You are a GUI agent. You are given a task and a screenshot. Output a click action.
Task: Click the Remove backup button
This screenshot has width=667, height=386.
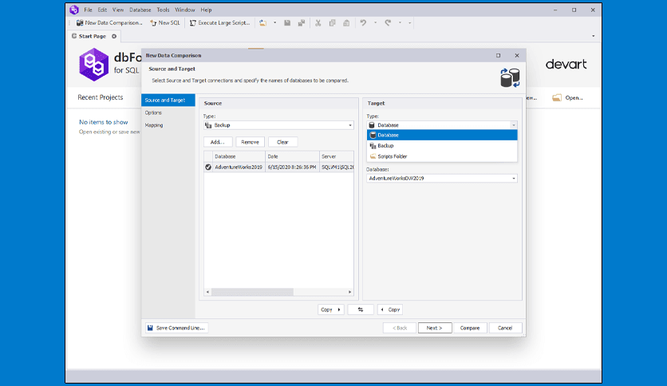coord(250,142)
